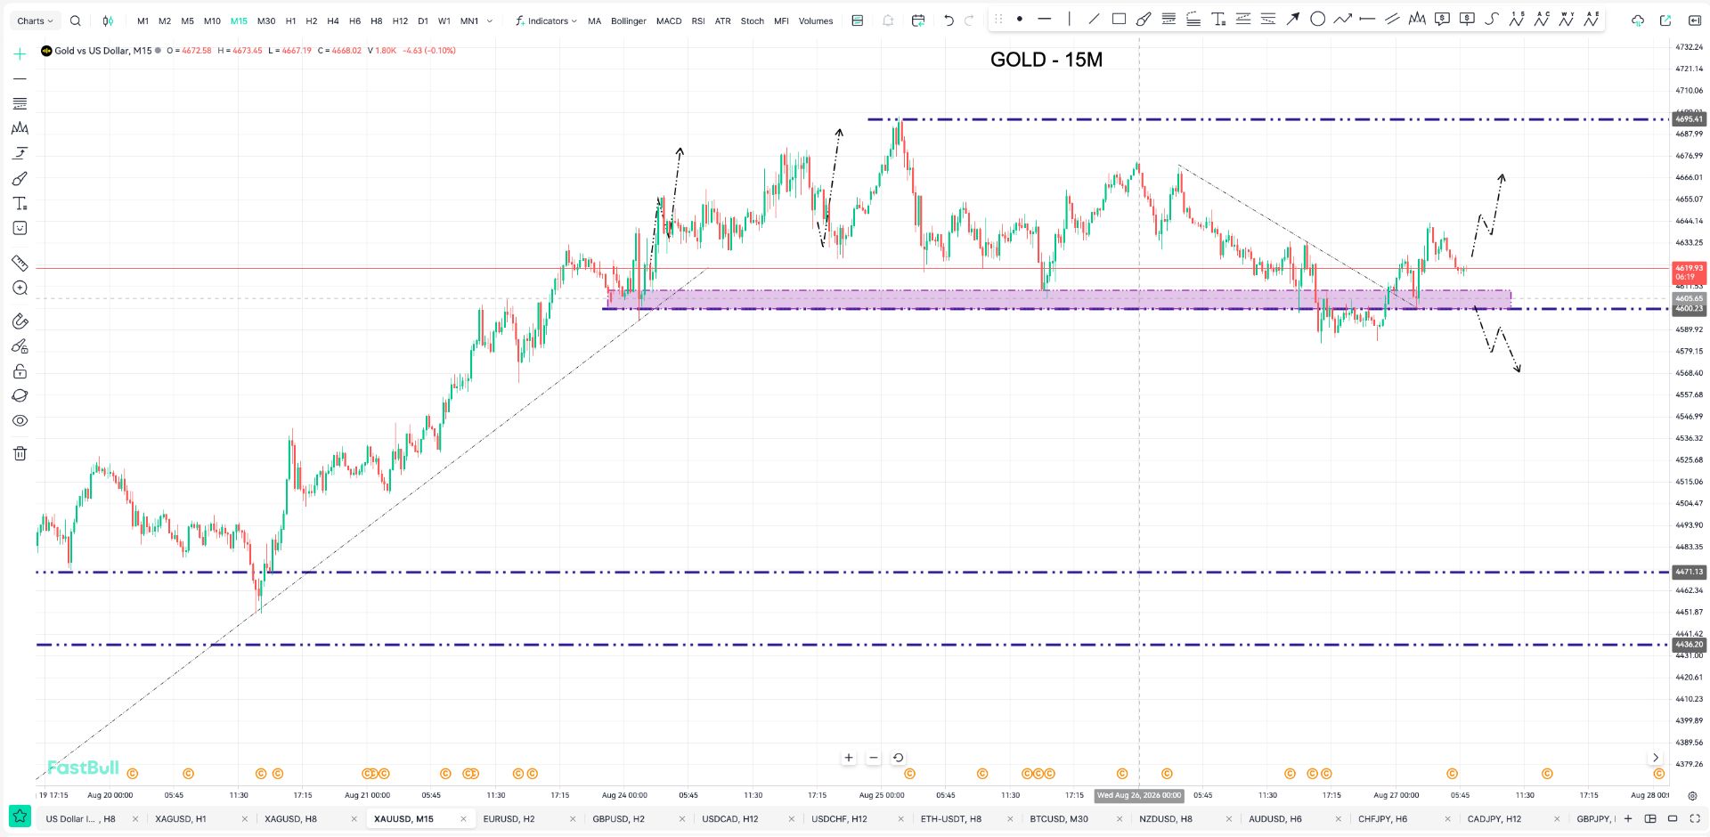Viewport: 1710px width, 837px height.
Task: Share chart via export icon
Action: [x=1665, y=20]
